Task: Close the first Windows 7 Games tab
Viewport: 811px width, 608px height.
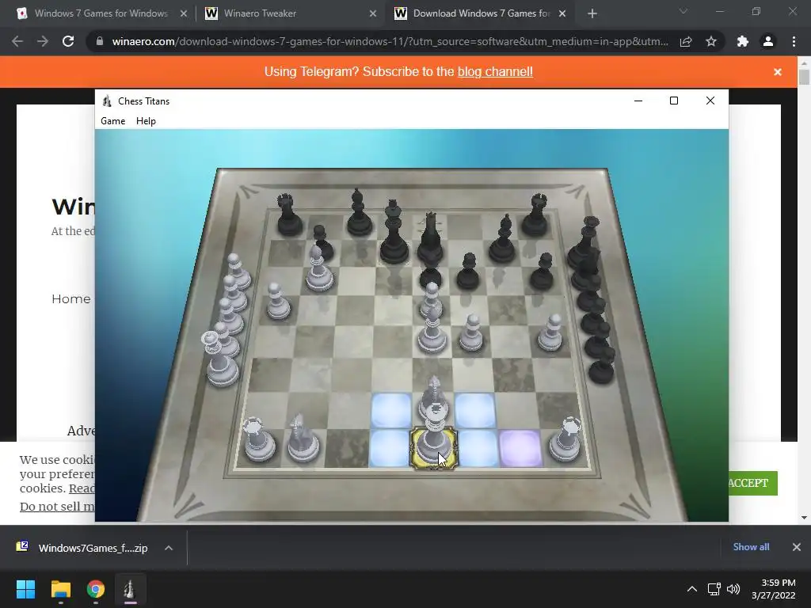Action: (184, 14)
